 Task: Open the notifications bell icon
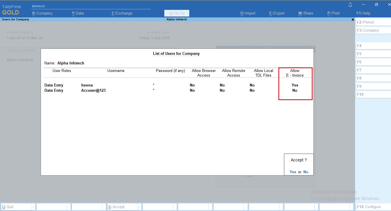350,4
